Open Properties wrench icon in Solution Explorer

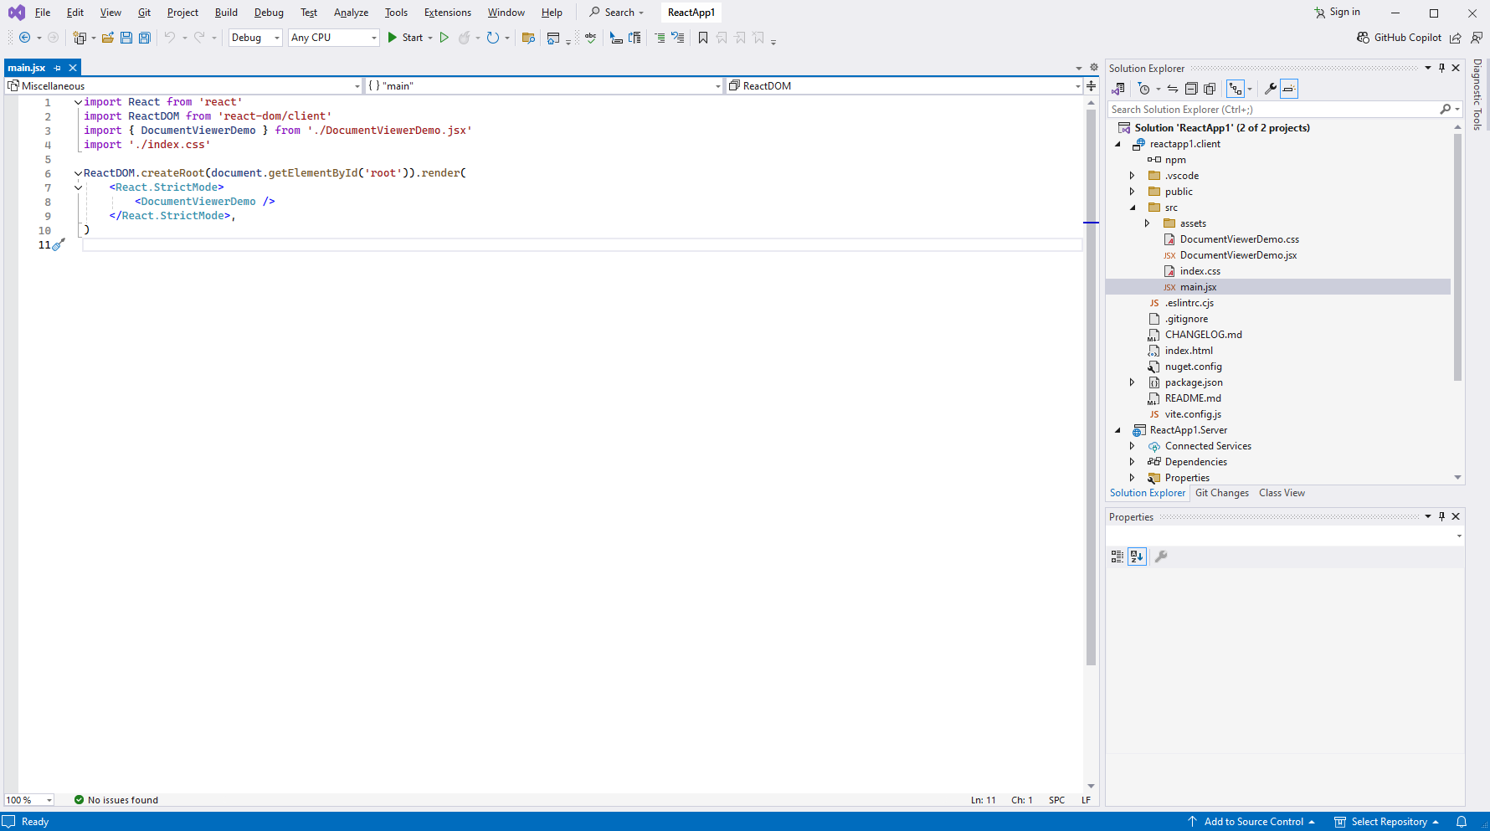[1270, 89]
